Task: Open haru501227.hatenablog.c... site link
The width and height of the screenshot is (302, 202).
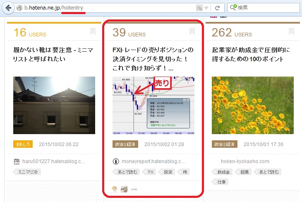Action: point(54,161)
